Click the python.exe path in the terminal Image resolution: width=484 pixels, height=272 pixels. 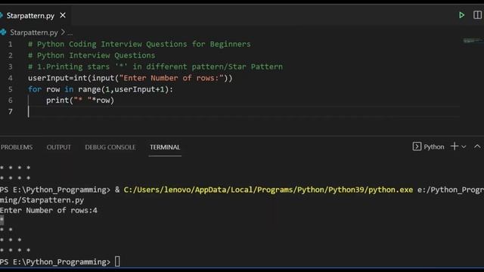[268, 190]
